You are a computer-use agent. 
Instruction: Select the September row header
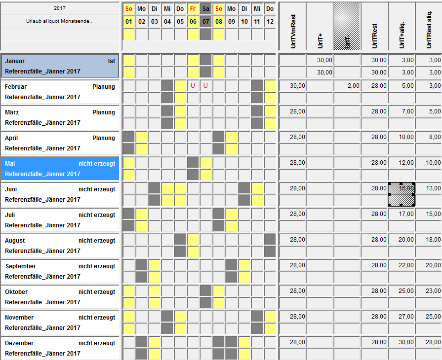[x=60, y=271]
